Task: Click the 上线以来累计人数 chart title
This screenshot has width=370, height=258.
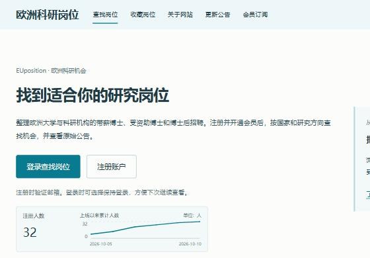Action: [99, 216]
